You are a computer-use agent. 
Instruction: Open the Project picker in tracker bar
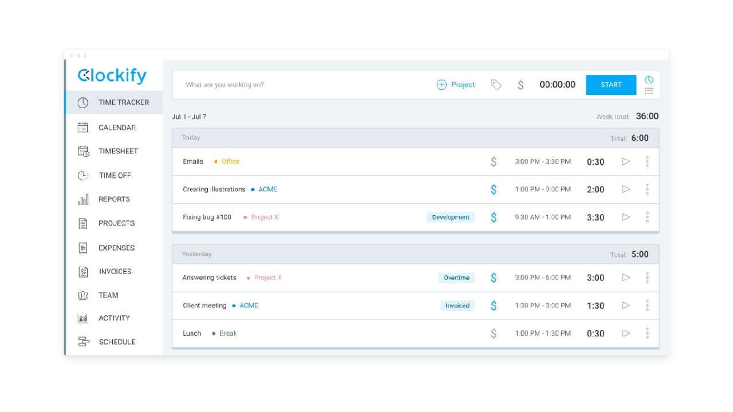456,85
